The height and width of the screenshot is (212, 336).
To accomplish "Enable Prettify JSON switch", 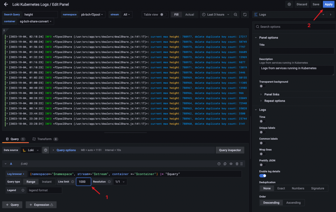I will [262, 165].
